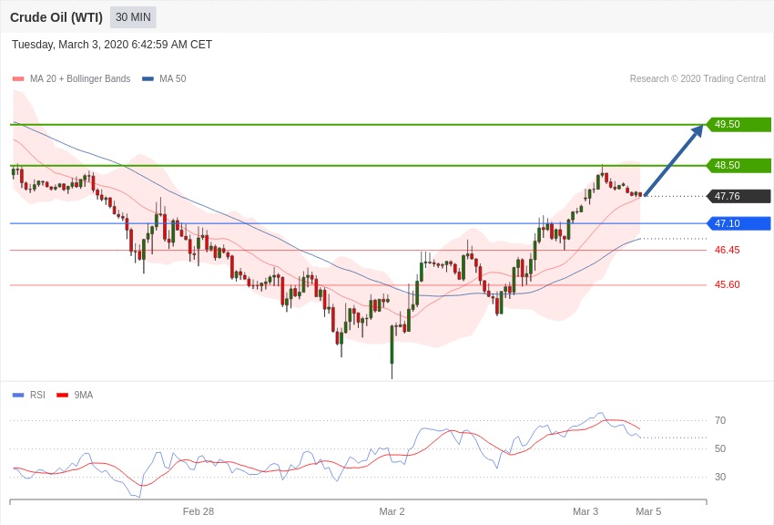This screenshot has height=525, width=774.
Task: Click the chart timestamp Tuesday, March 3, 2020
Action: (x=112, y=45)
